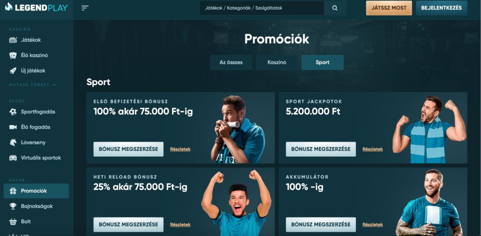Open Bajnokságok trophy icon

point(13,206)
